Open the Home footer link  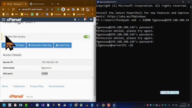tap(5, 86)
